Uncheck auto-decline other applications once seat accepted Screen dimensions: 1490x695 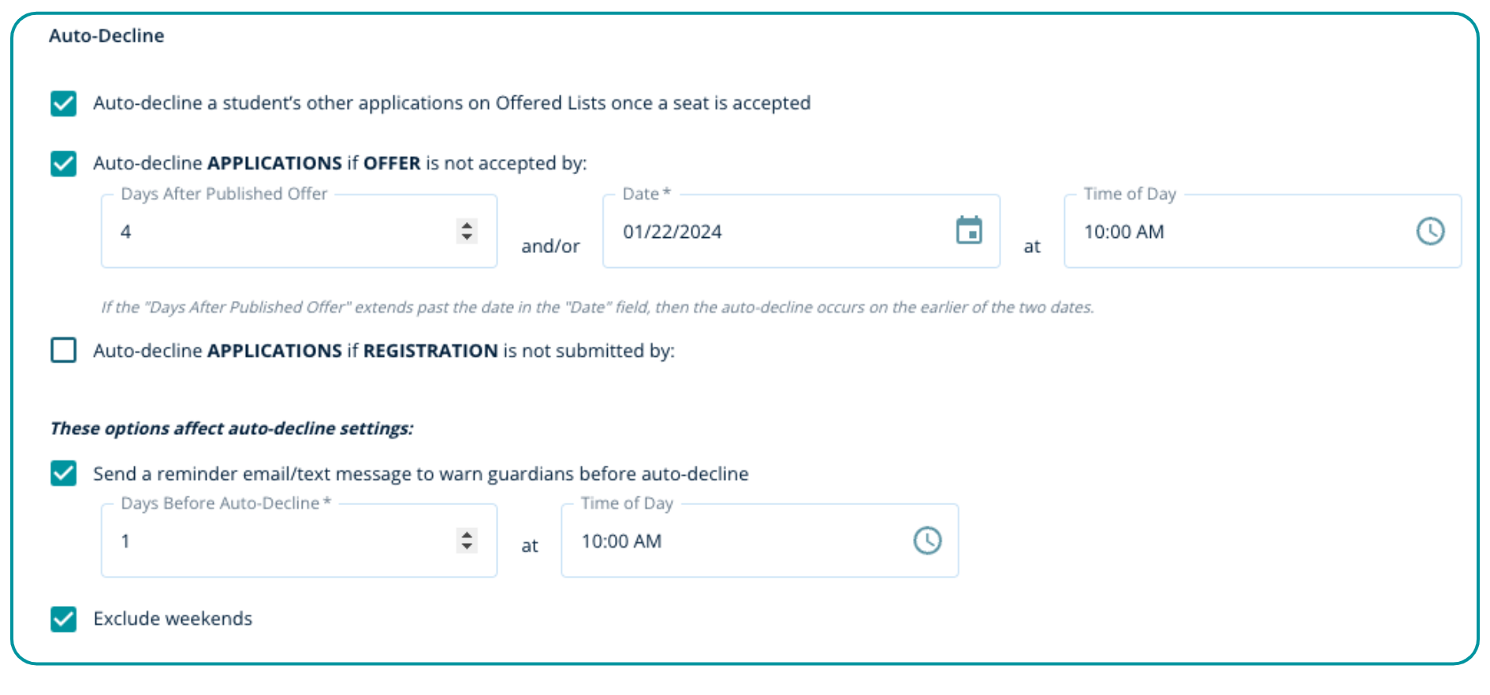(64, 103)
